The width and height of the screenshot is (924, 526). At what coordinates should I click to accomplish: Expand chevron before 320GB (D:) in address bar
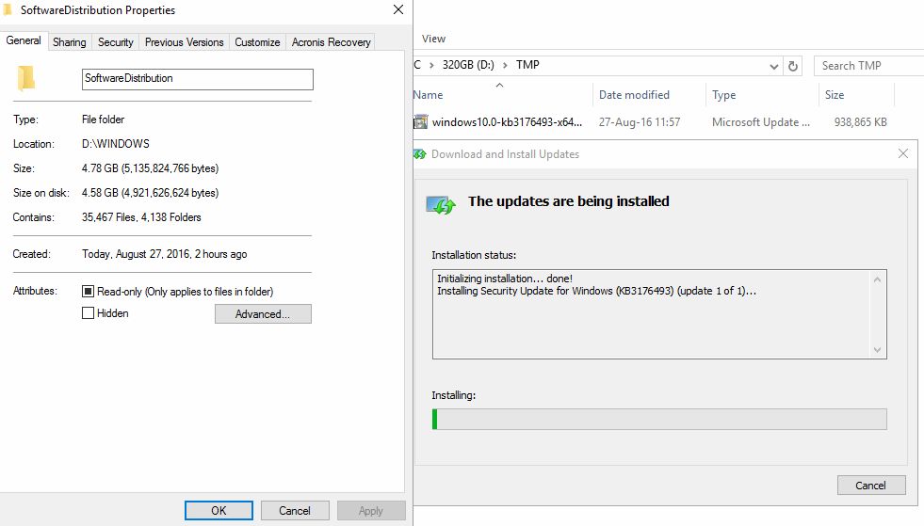[431, 65]
